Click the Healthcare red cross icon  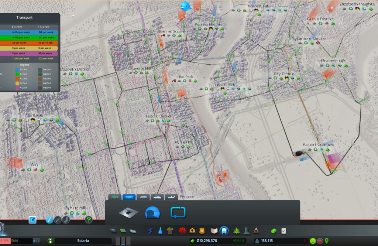tap(182, 231)
